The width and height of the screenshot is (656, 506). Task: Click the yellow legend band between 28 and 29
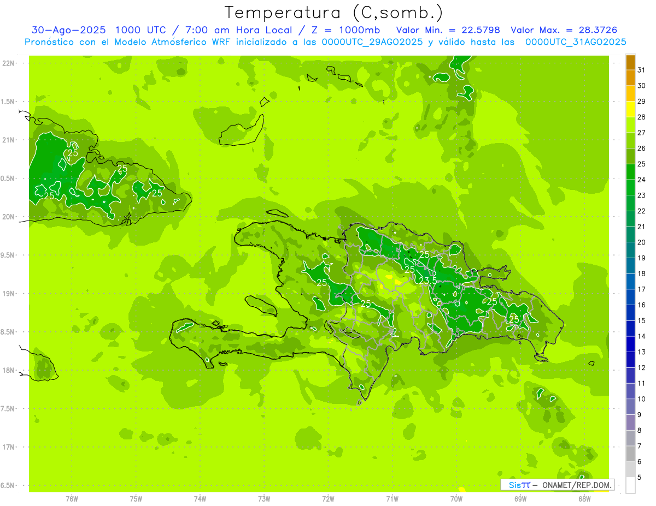coord(630,109)
